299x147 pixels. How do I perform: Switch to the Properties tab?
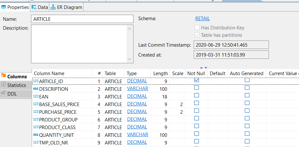pyautogui.click(x=15, y=7)
